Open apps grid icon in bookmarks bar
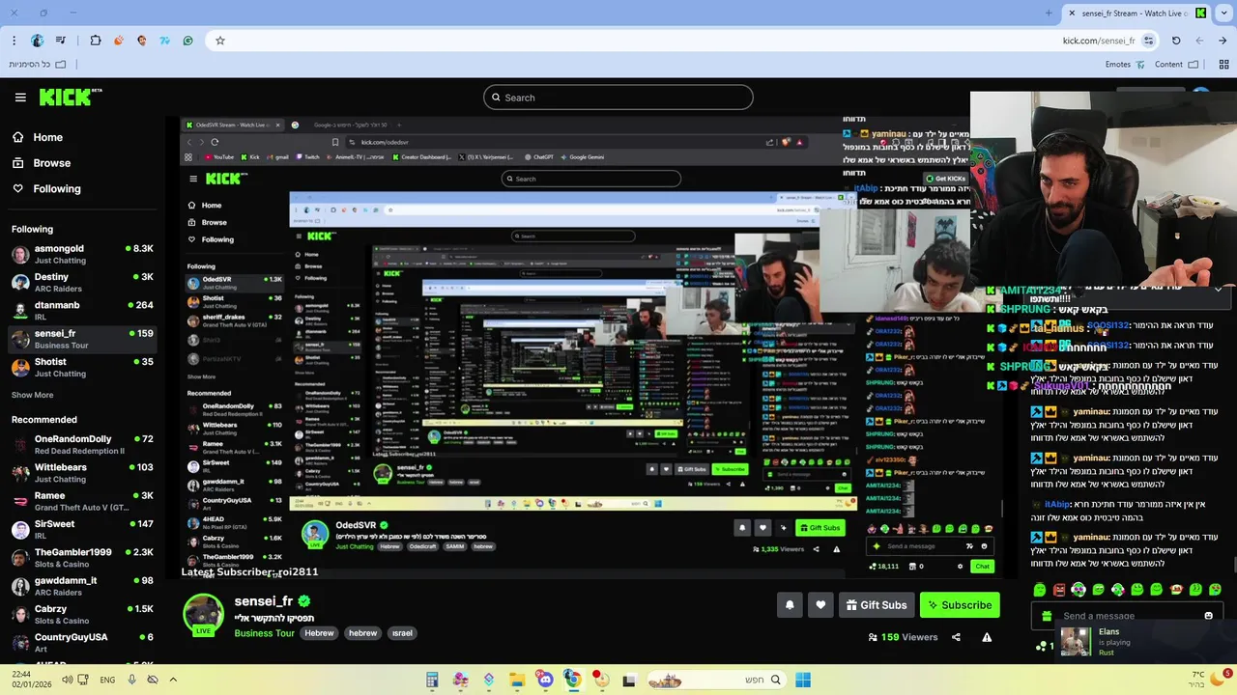 coord(1223,65)
